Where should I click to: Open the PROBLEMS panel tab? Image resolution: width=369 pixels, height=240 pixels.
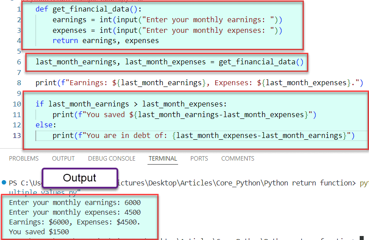click(24, 158)
